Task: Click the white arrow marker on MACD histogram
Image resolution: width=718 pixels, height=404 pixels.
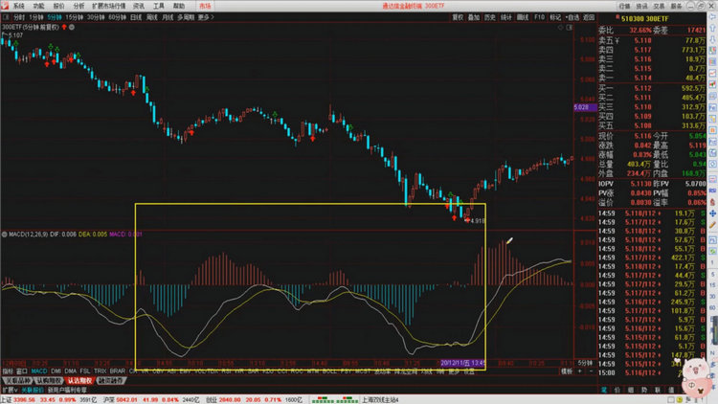Action: coord(511,240)
